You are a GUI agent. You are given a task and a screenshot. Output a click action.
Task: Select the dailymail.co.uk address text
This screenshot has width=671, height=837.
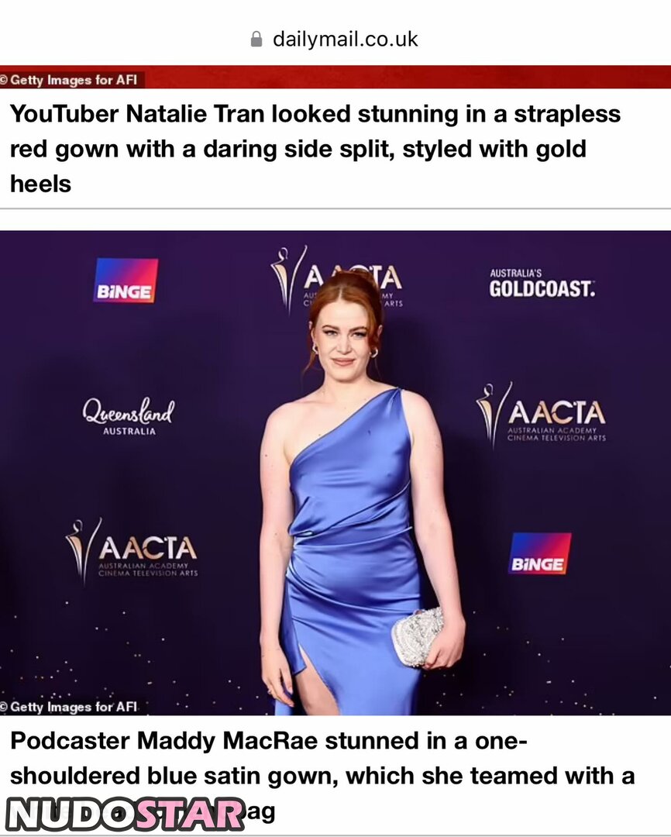(345, 40)
